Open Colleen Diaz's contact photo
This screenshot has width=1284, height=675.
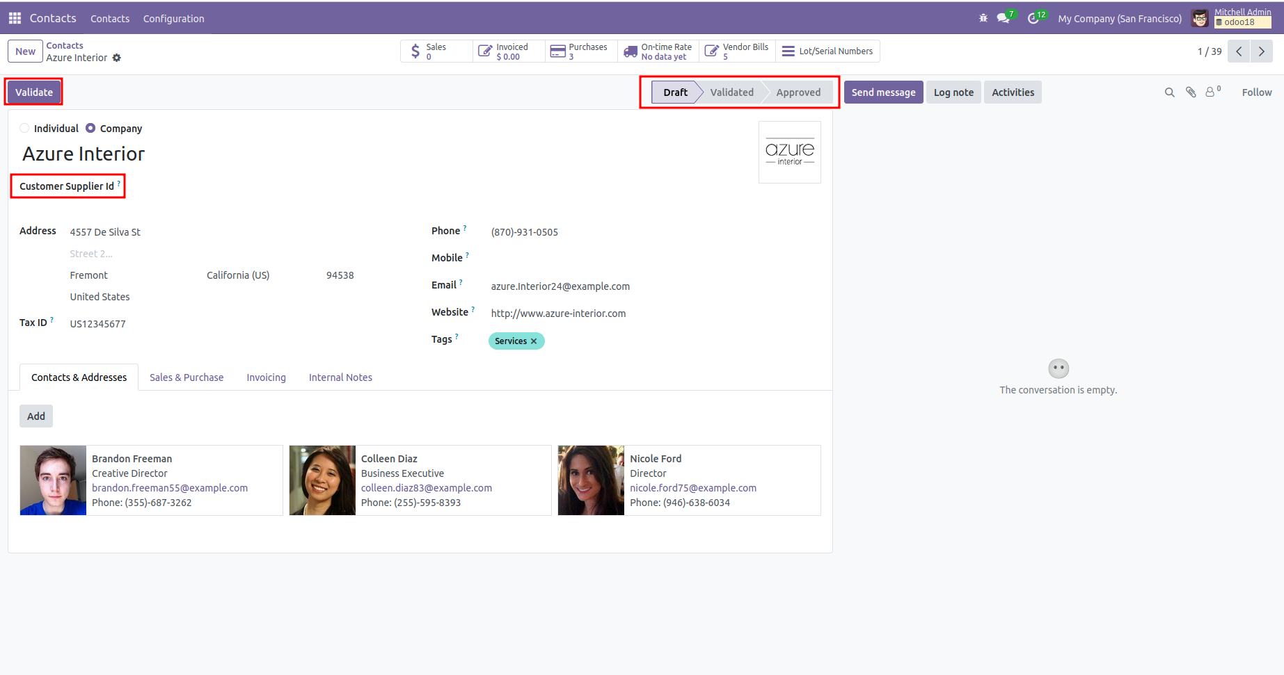pyautogui.click(x=322, y=480)
